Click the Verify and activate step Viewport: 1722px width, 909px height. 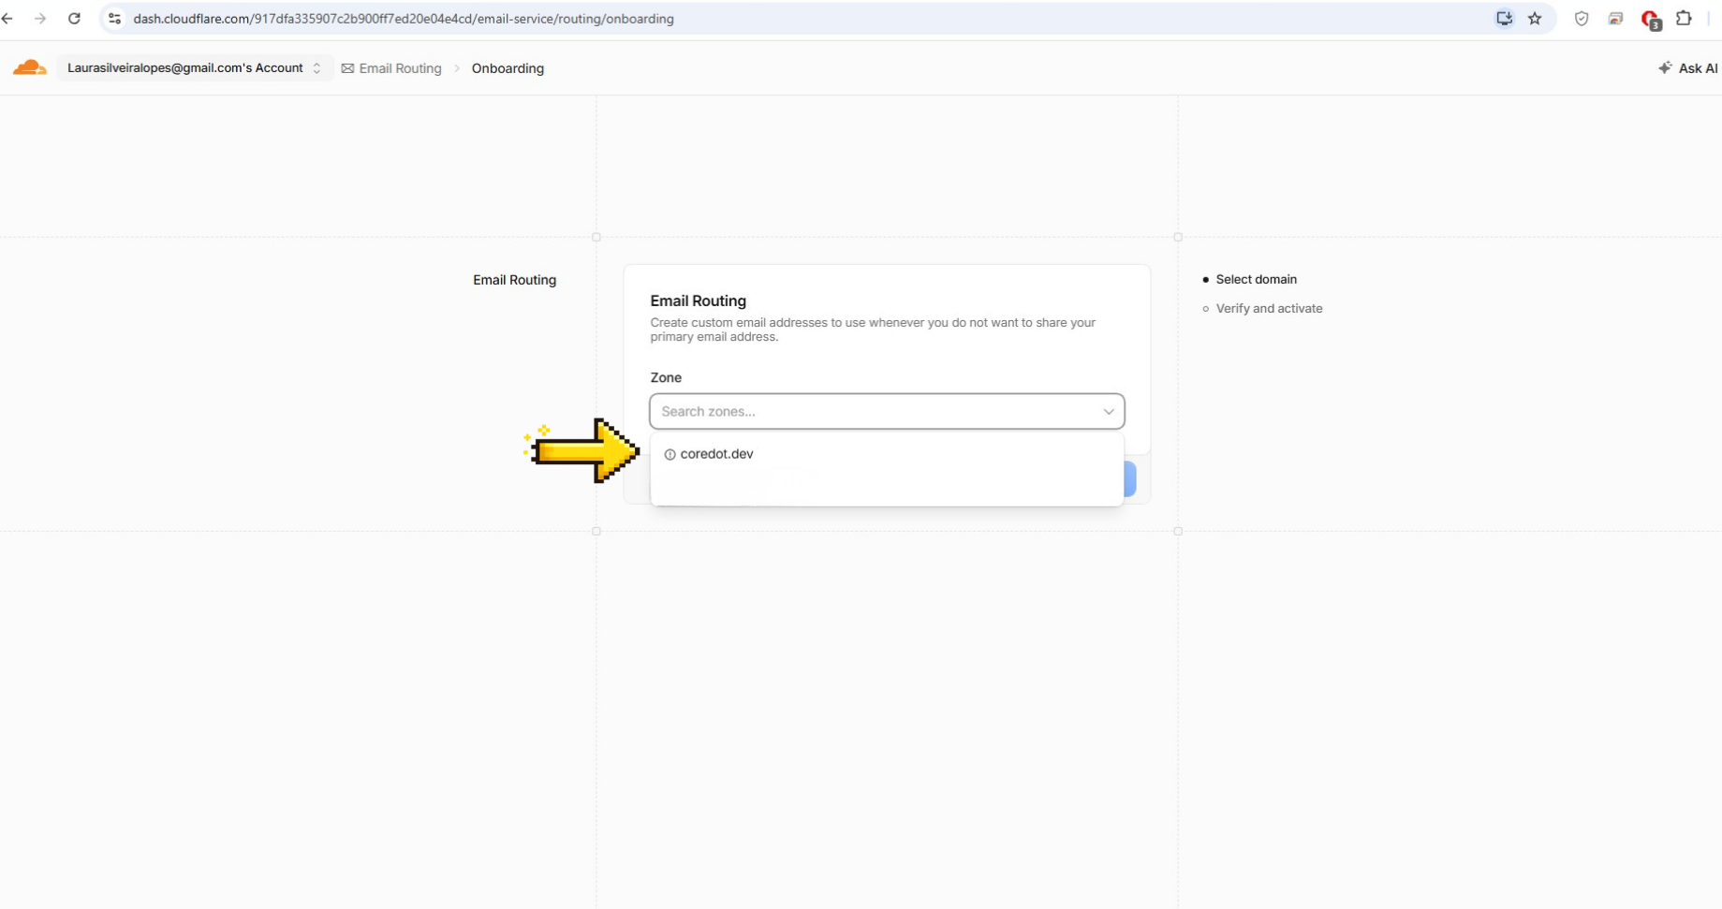point(1269,308)
